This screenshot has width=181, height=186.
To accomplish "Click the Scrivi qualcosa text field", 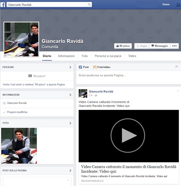I will coord(127,75).
